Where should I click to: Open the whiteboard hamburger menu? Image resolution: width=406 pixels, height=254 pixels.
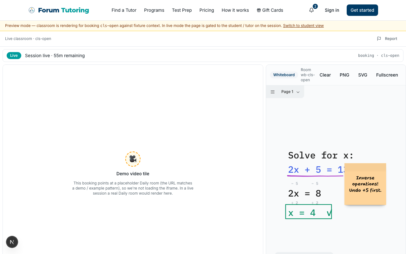point(272,92)
